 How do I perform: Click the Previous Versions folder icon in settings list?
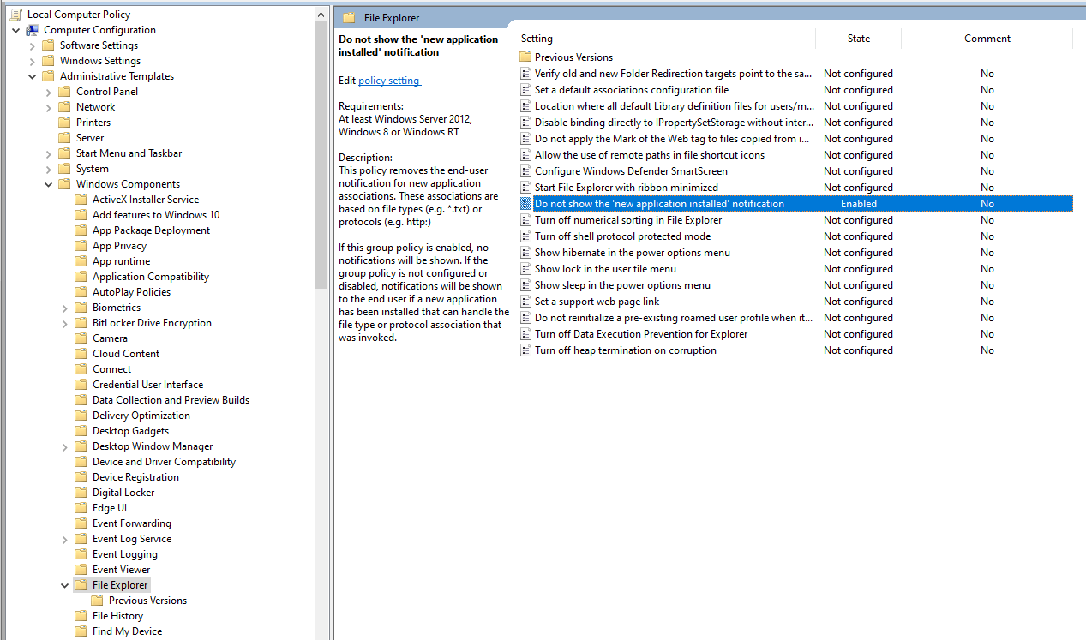coord(526,57)
